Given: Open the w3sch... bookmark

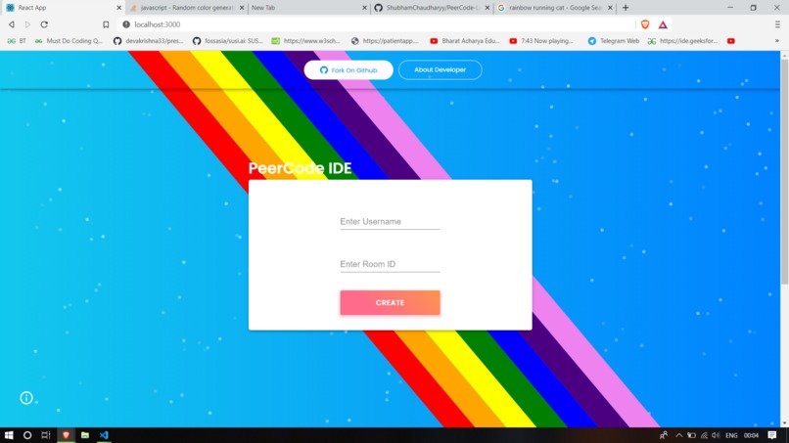Looking at the screenshot, I should (x=306, y=41).
